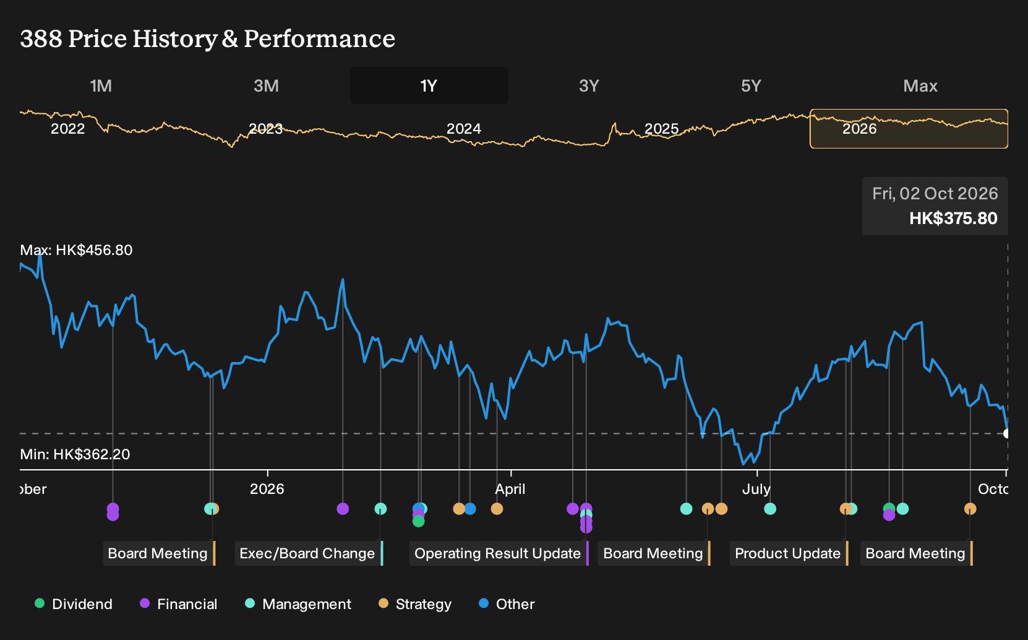Click the HK$375.80 price in the tooltip
The height and width of the screenshot is (640, 1028).
(953, 218)
